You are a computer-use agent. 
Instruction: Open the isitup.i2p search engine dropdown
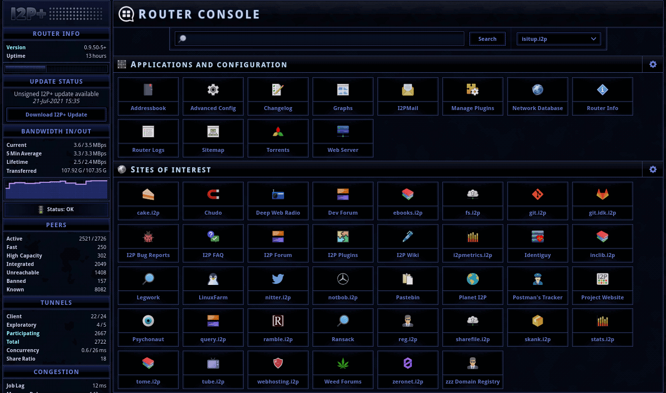pos(559,39)
